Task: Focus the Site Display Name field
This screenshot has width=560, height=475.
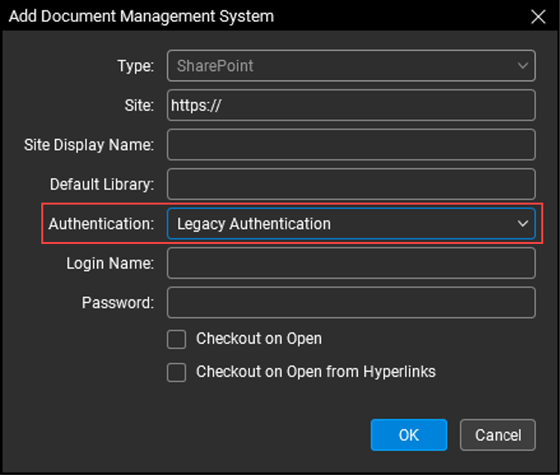Action: (351, 145)
